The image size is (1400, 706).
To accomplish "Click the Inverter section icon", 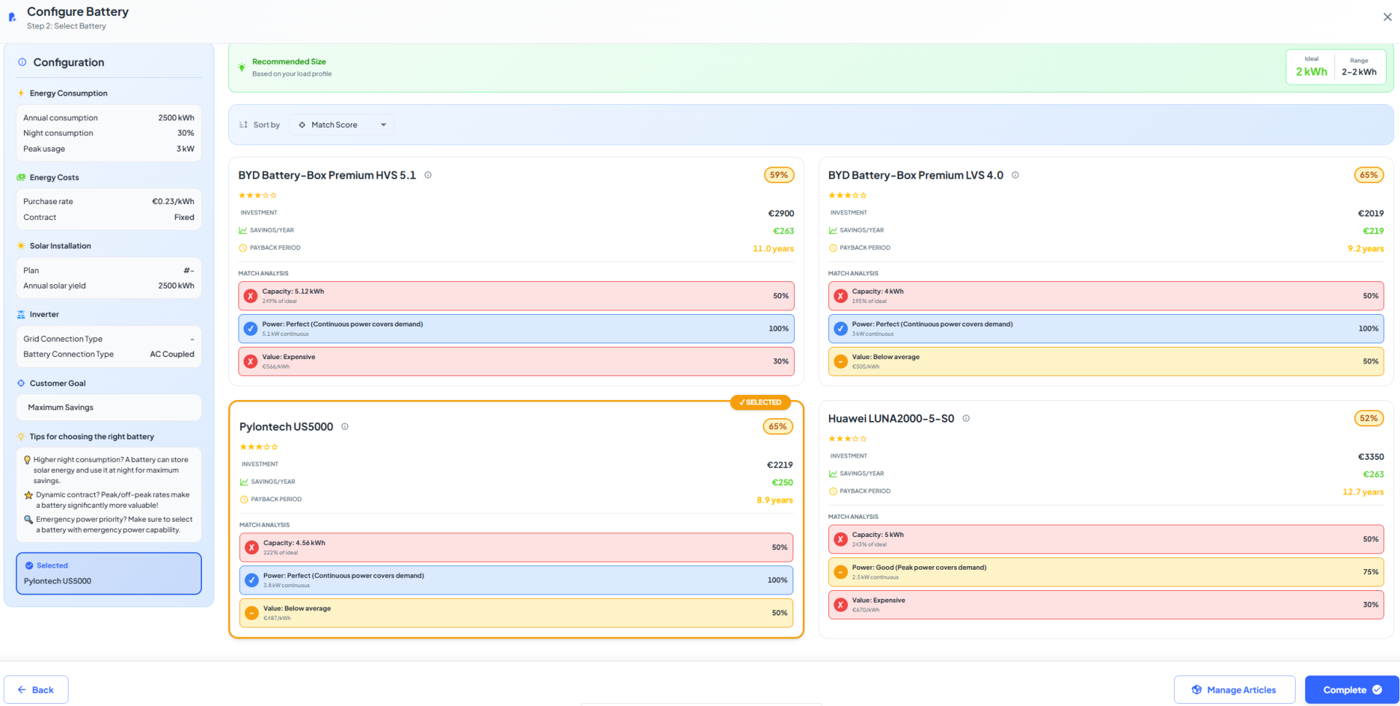I will pos(21,315).
